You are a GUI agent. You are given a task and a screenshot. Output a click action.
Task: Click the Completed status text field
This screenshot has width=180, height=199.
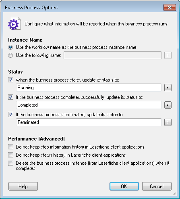pyautogui.click(x=89, y=105)
